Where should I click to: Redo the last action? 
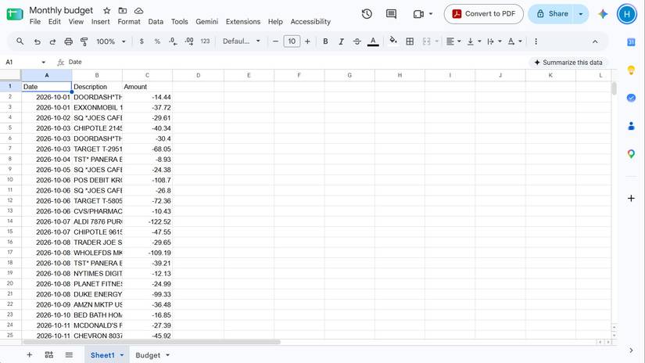click(52, 41)
